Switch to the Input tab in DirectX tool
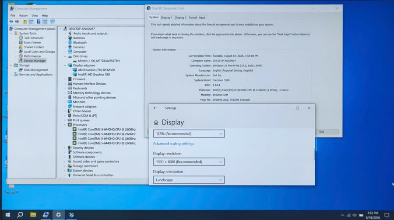394x220 pixels. [x=202, y=17]
